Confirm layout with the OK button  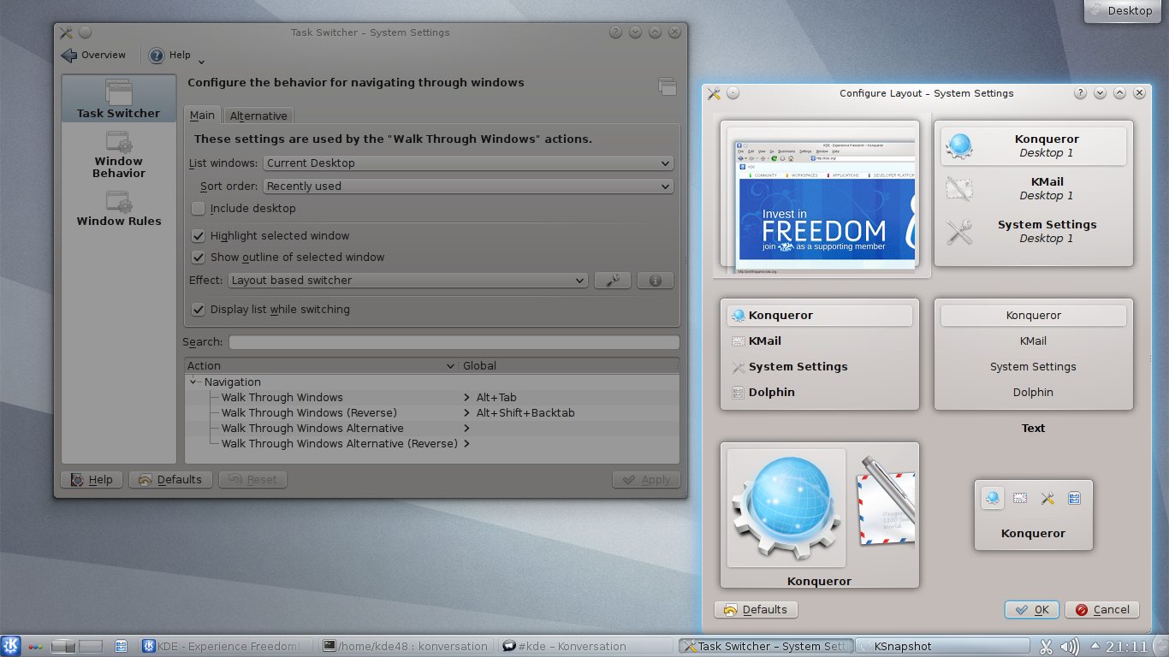pos(1032,610)
